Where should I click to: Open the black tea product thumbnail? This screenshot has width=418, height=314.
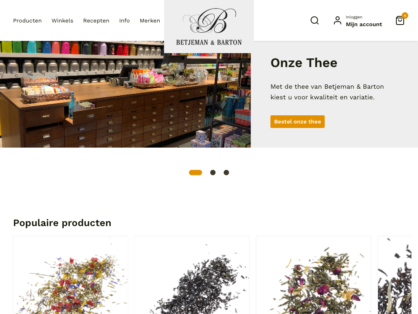click(x=192, y=275)
